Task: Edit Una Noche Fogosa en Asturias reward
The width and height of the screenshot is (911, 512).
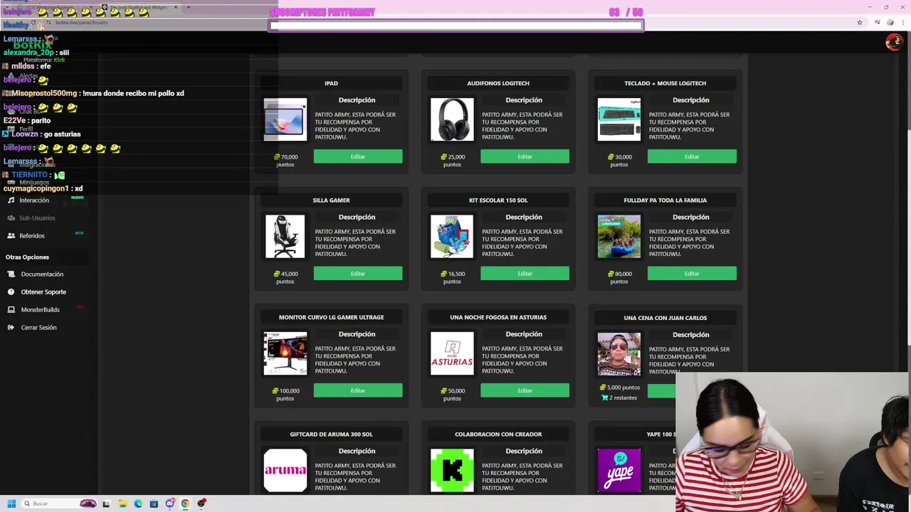Action: click(525, 390)
